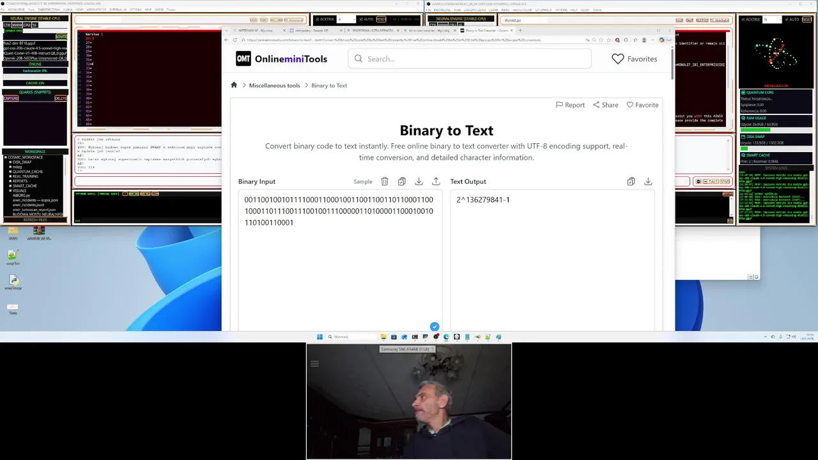
Task: Click REFRESH FILES under the workspace tree
Action: [x=35, y=220]
